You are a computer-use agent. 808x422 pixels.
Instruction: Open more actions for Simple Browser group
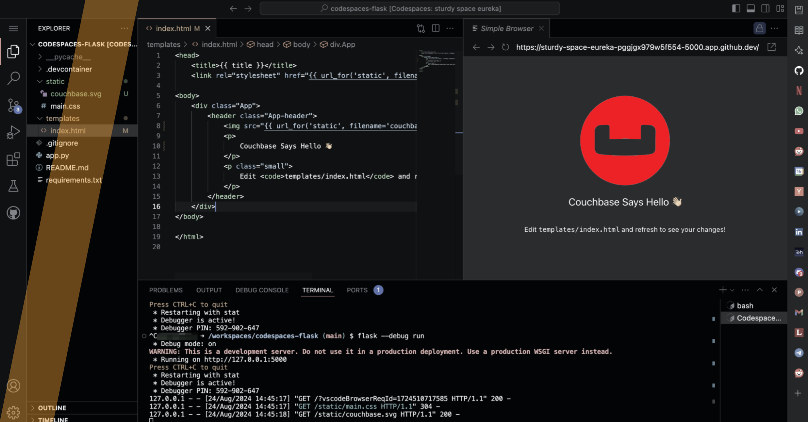click(774, 29)
